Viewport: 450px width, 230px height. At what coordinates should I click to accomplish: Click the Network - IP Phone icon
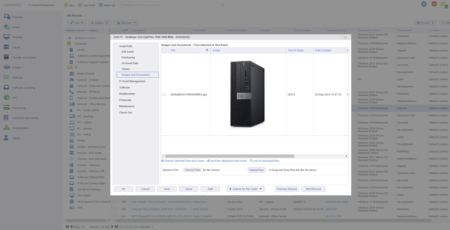[72, 92]
